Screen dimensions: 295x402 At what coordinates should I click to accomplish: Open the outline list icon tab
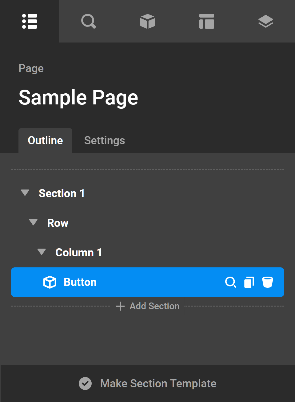(x=30, y=21)
